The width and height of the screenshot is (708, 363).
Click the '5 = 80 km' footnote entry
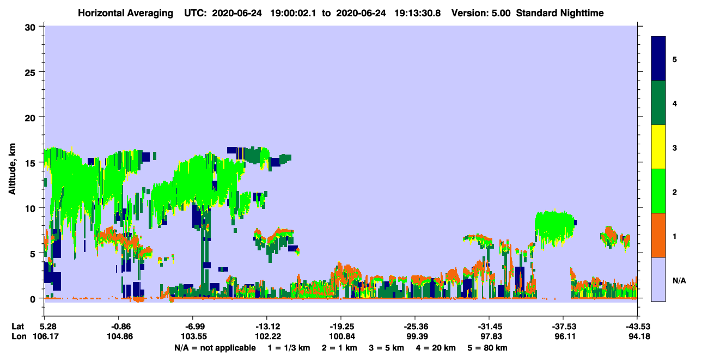488,348
